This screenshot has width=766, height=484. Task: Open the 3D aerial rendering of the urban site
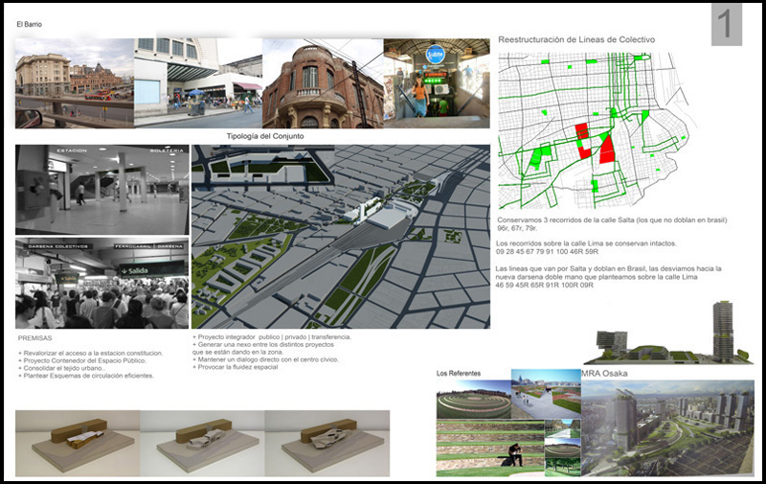341,237
